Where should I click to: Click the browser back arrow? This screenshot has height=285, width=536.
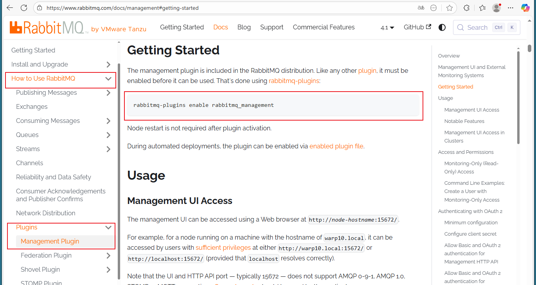point(10,8)
